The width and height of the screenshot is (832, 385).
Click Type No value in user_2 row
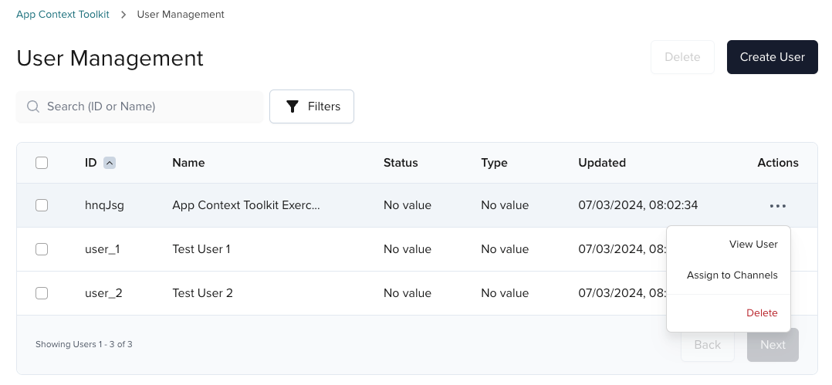point(505,293)
